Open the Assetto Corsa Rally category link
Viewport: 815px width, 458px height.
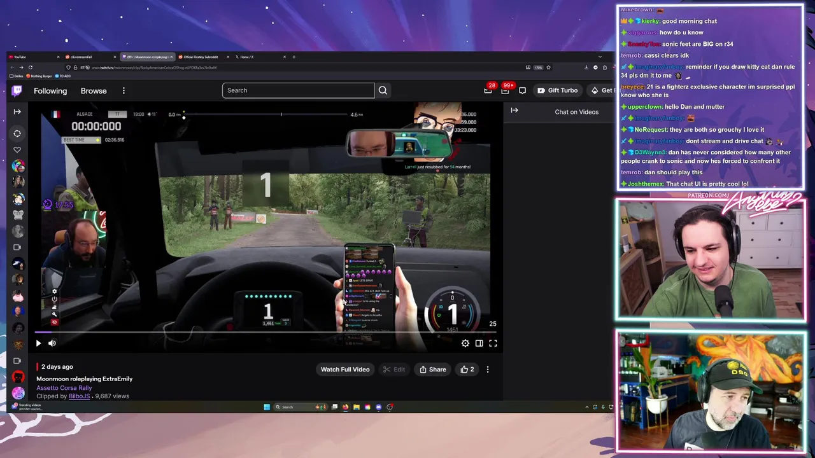pos(64,387)
